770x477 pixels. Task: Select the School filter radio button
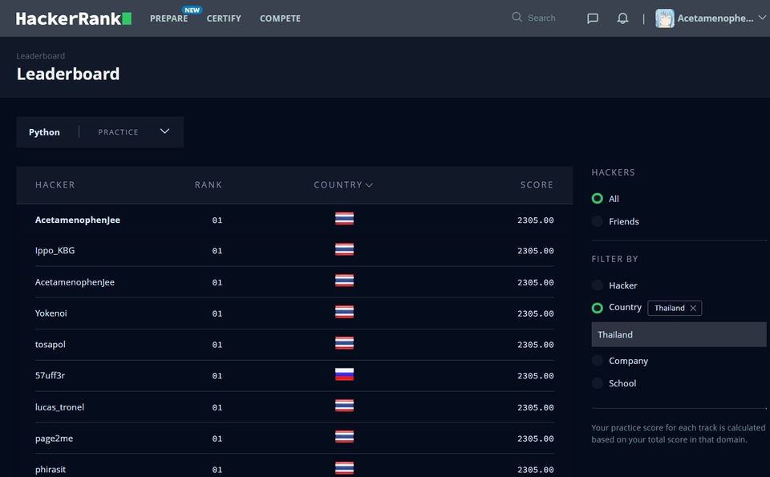(x=597, y=383)
